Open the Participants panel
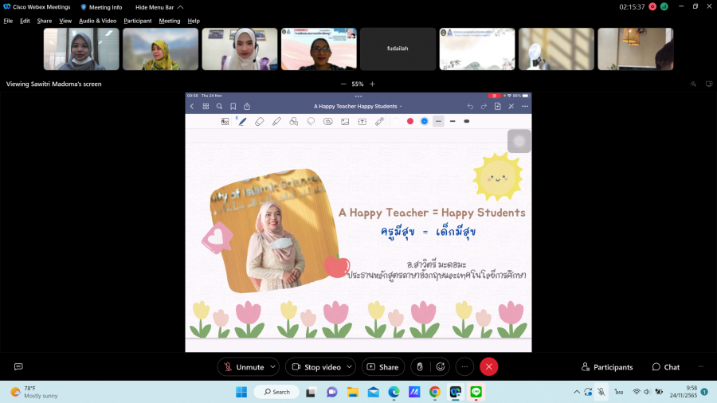Image resolution: width=717 pixels, height=403 pixels. [607, 367]
